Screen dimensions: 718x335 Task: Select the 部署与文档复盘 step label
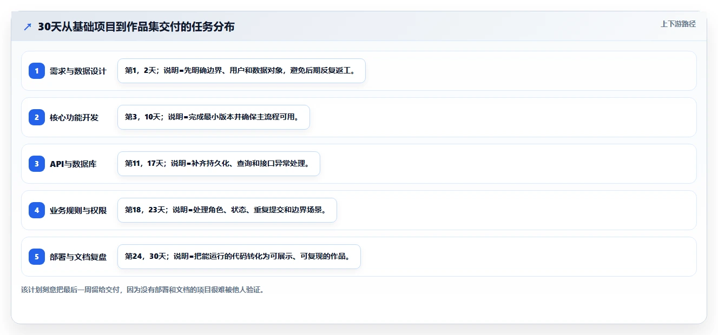click(x=78, y=257)
